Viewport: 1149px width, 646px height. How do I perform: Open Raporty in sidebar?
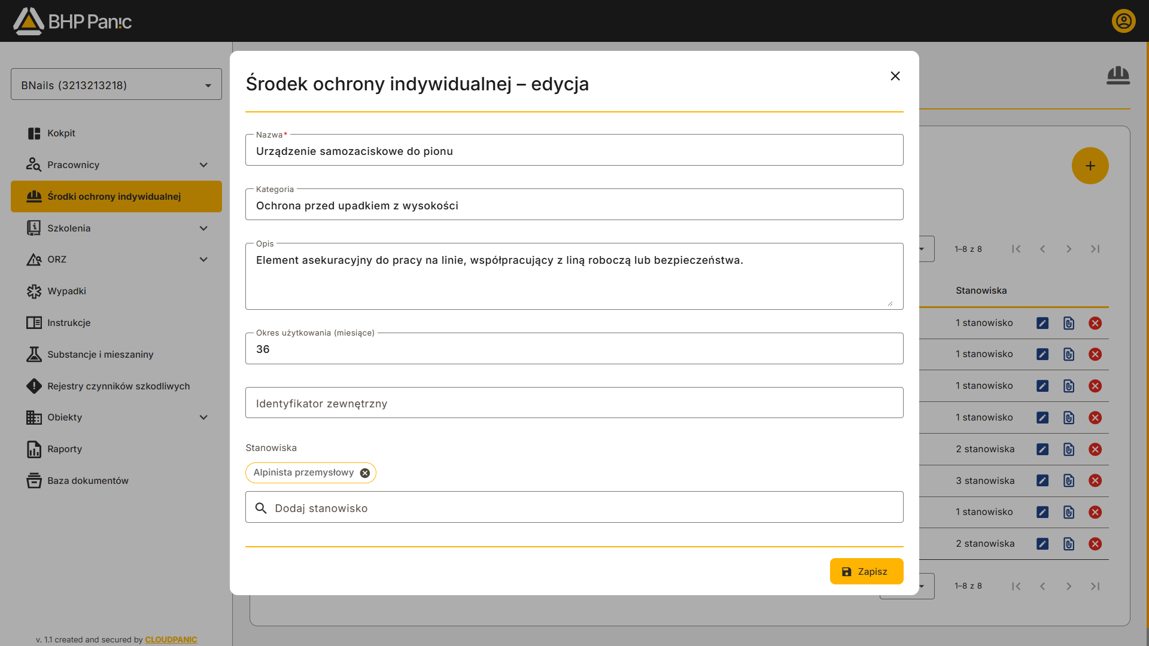[x=116, y=449]
